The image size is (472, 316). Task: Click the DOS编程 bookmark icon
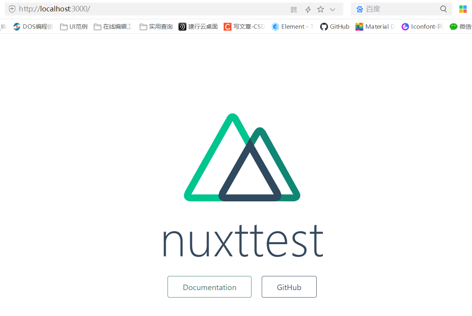pos(16,26)
